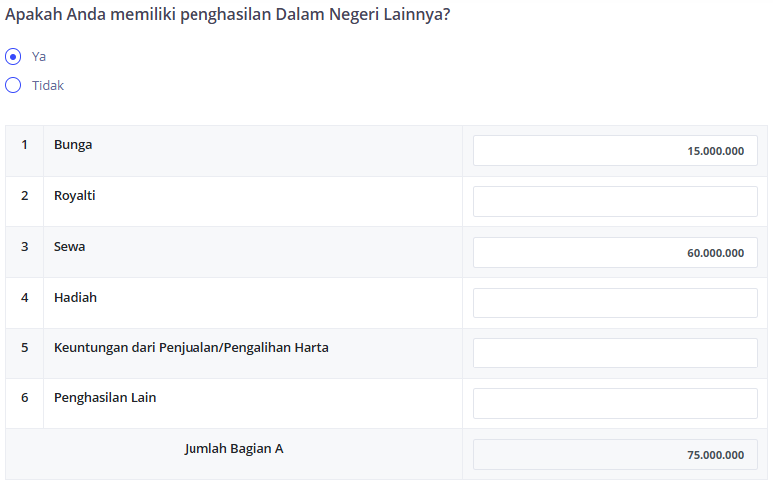Click the "Bunga" row label
The height and width of the screenshot is (489, 773).
[73, 145]
